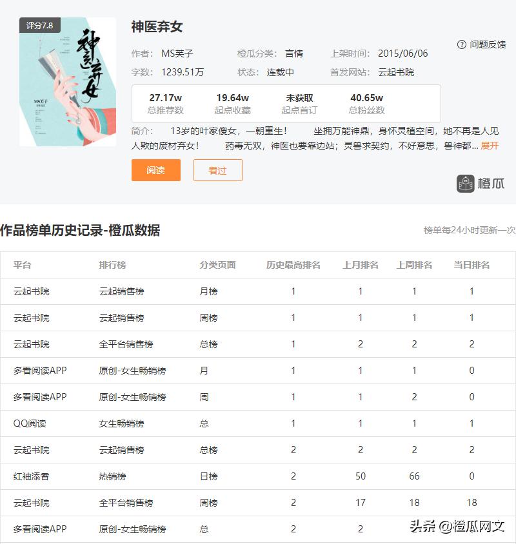
Task: Click the 红袖添香 热销榜 row
Action: [258, 476]
